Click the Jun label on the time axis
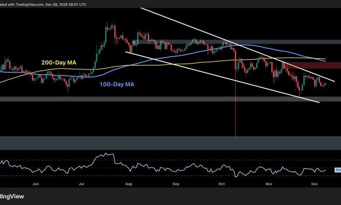Image resolution: width=341 pixels, height=205 pixels. click(36, 184)
